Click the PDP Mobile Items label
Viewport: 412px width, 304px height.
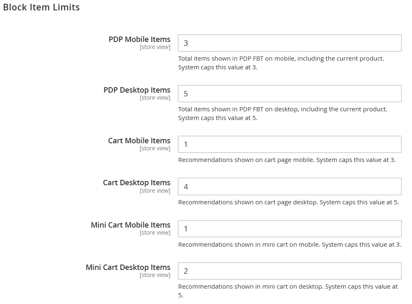tap(140, 39)
